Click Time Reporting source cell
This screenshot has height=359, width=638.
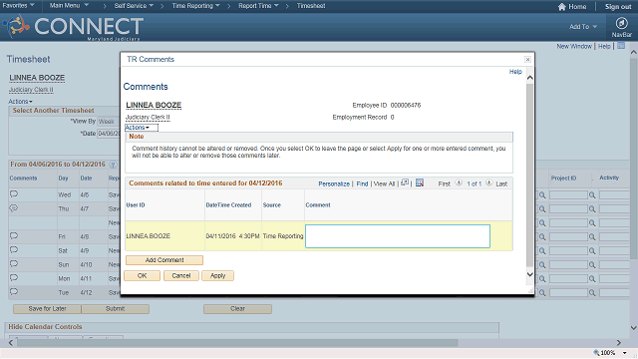click(x=283, y=236)
